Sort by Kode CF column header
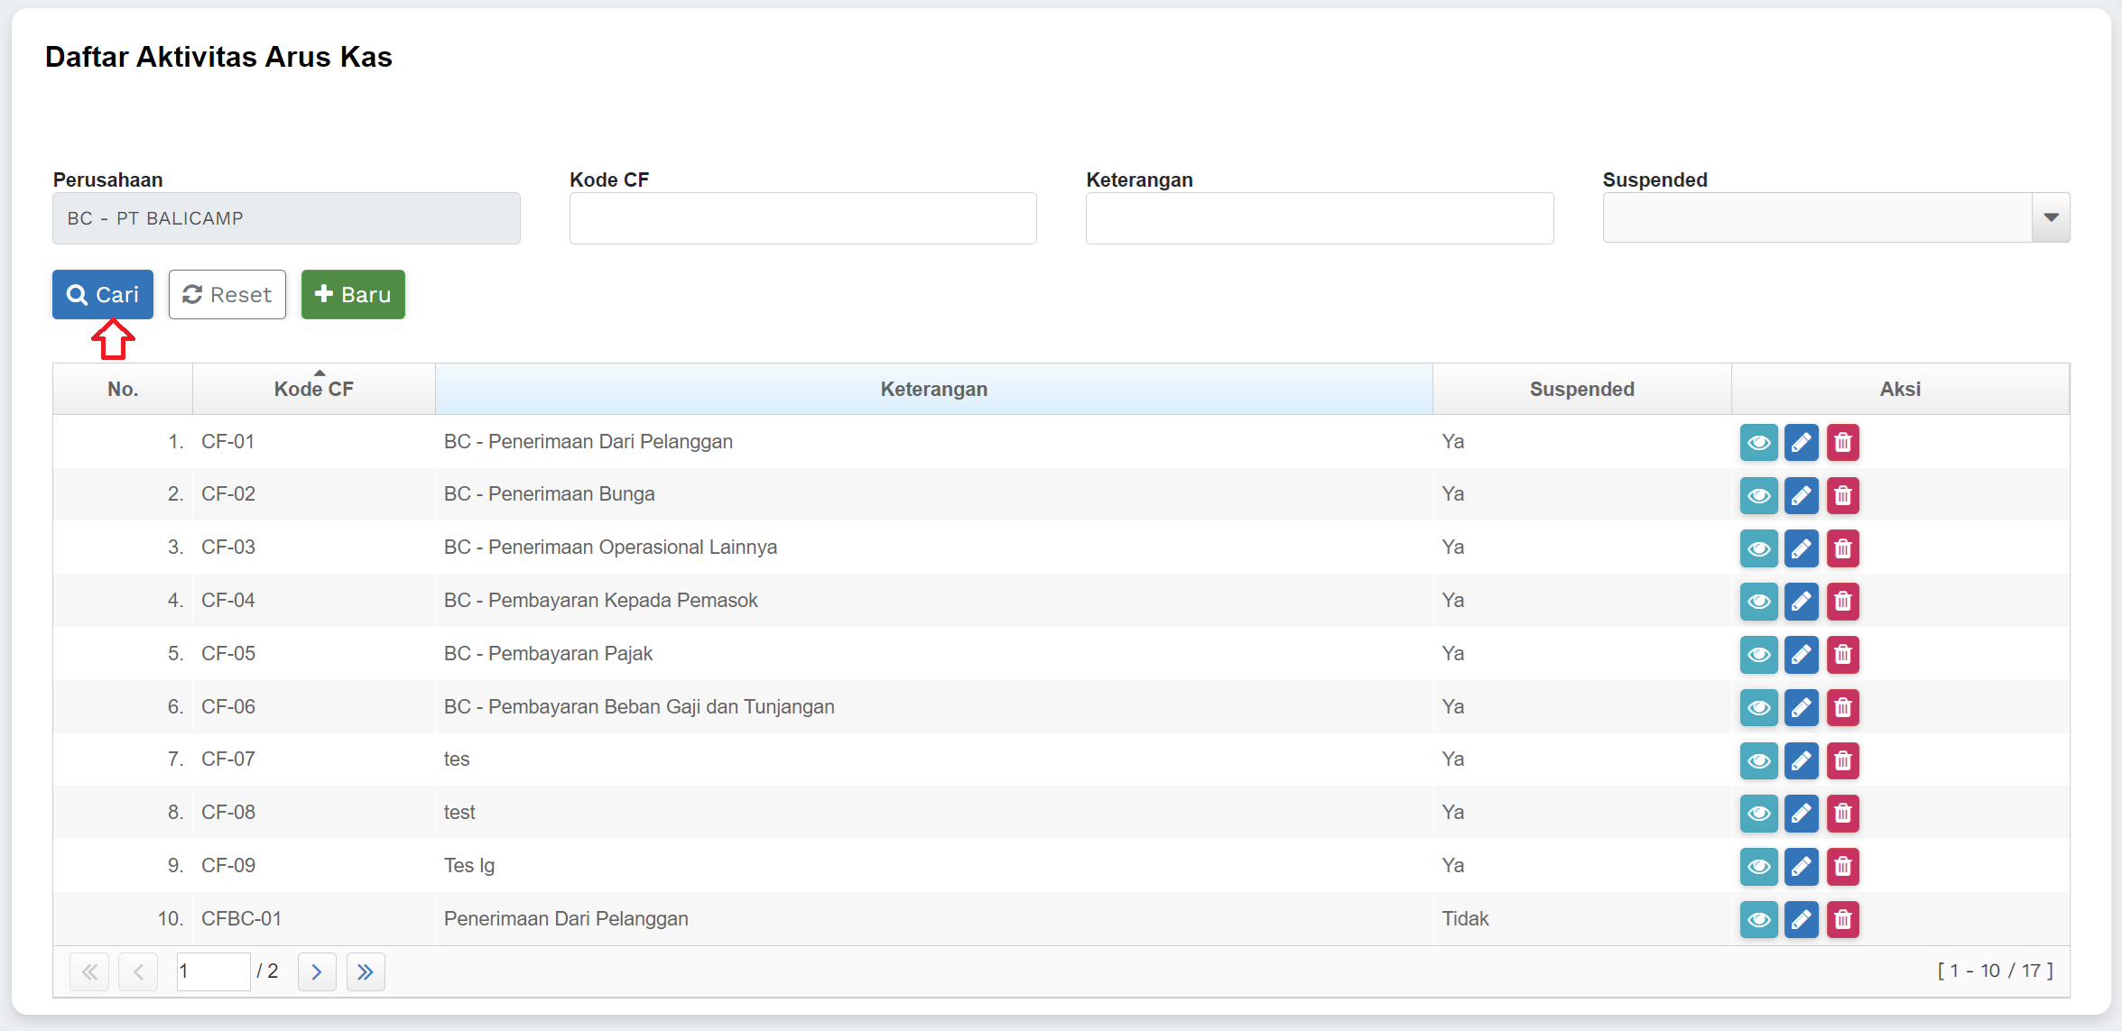Image resolution: width=2122 pixels, height=1031 pixels. [313, 389]
